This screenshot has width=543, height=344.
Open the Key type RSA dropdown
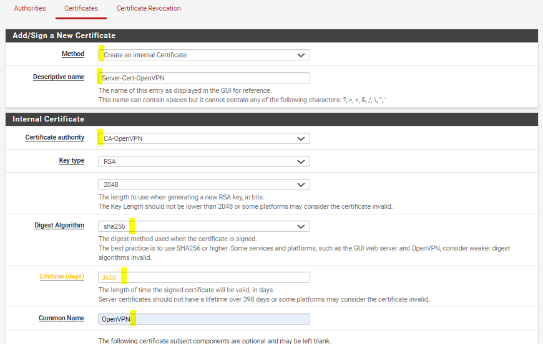pyautogui.click(x=204, y=161)
